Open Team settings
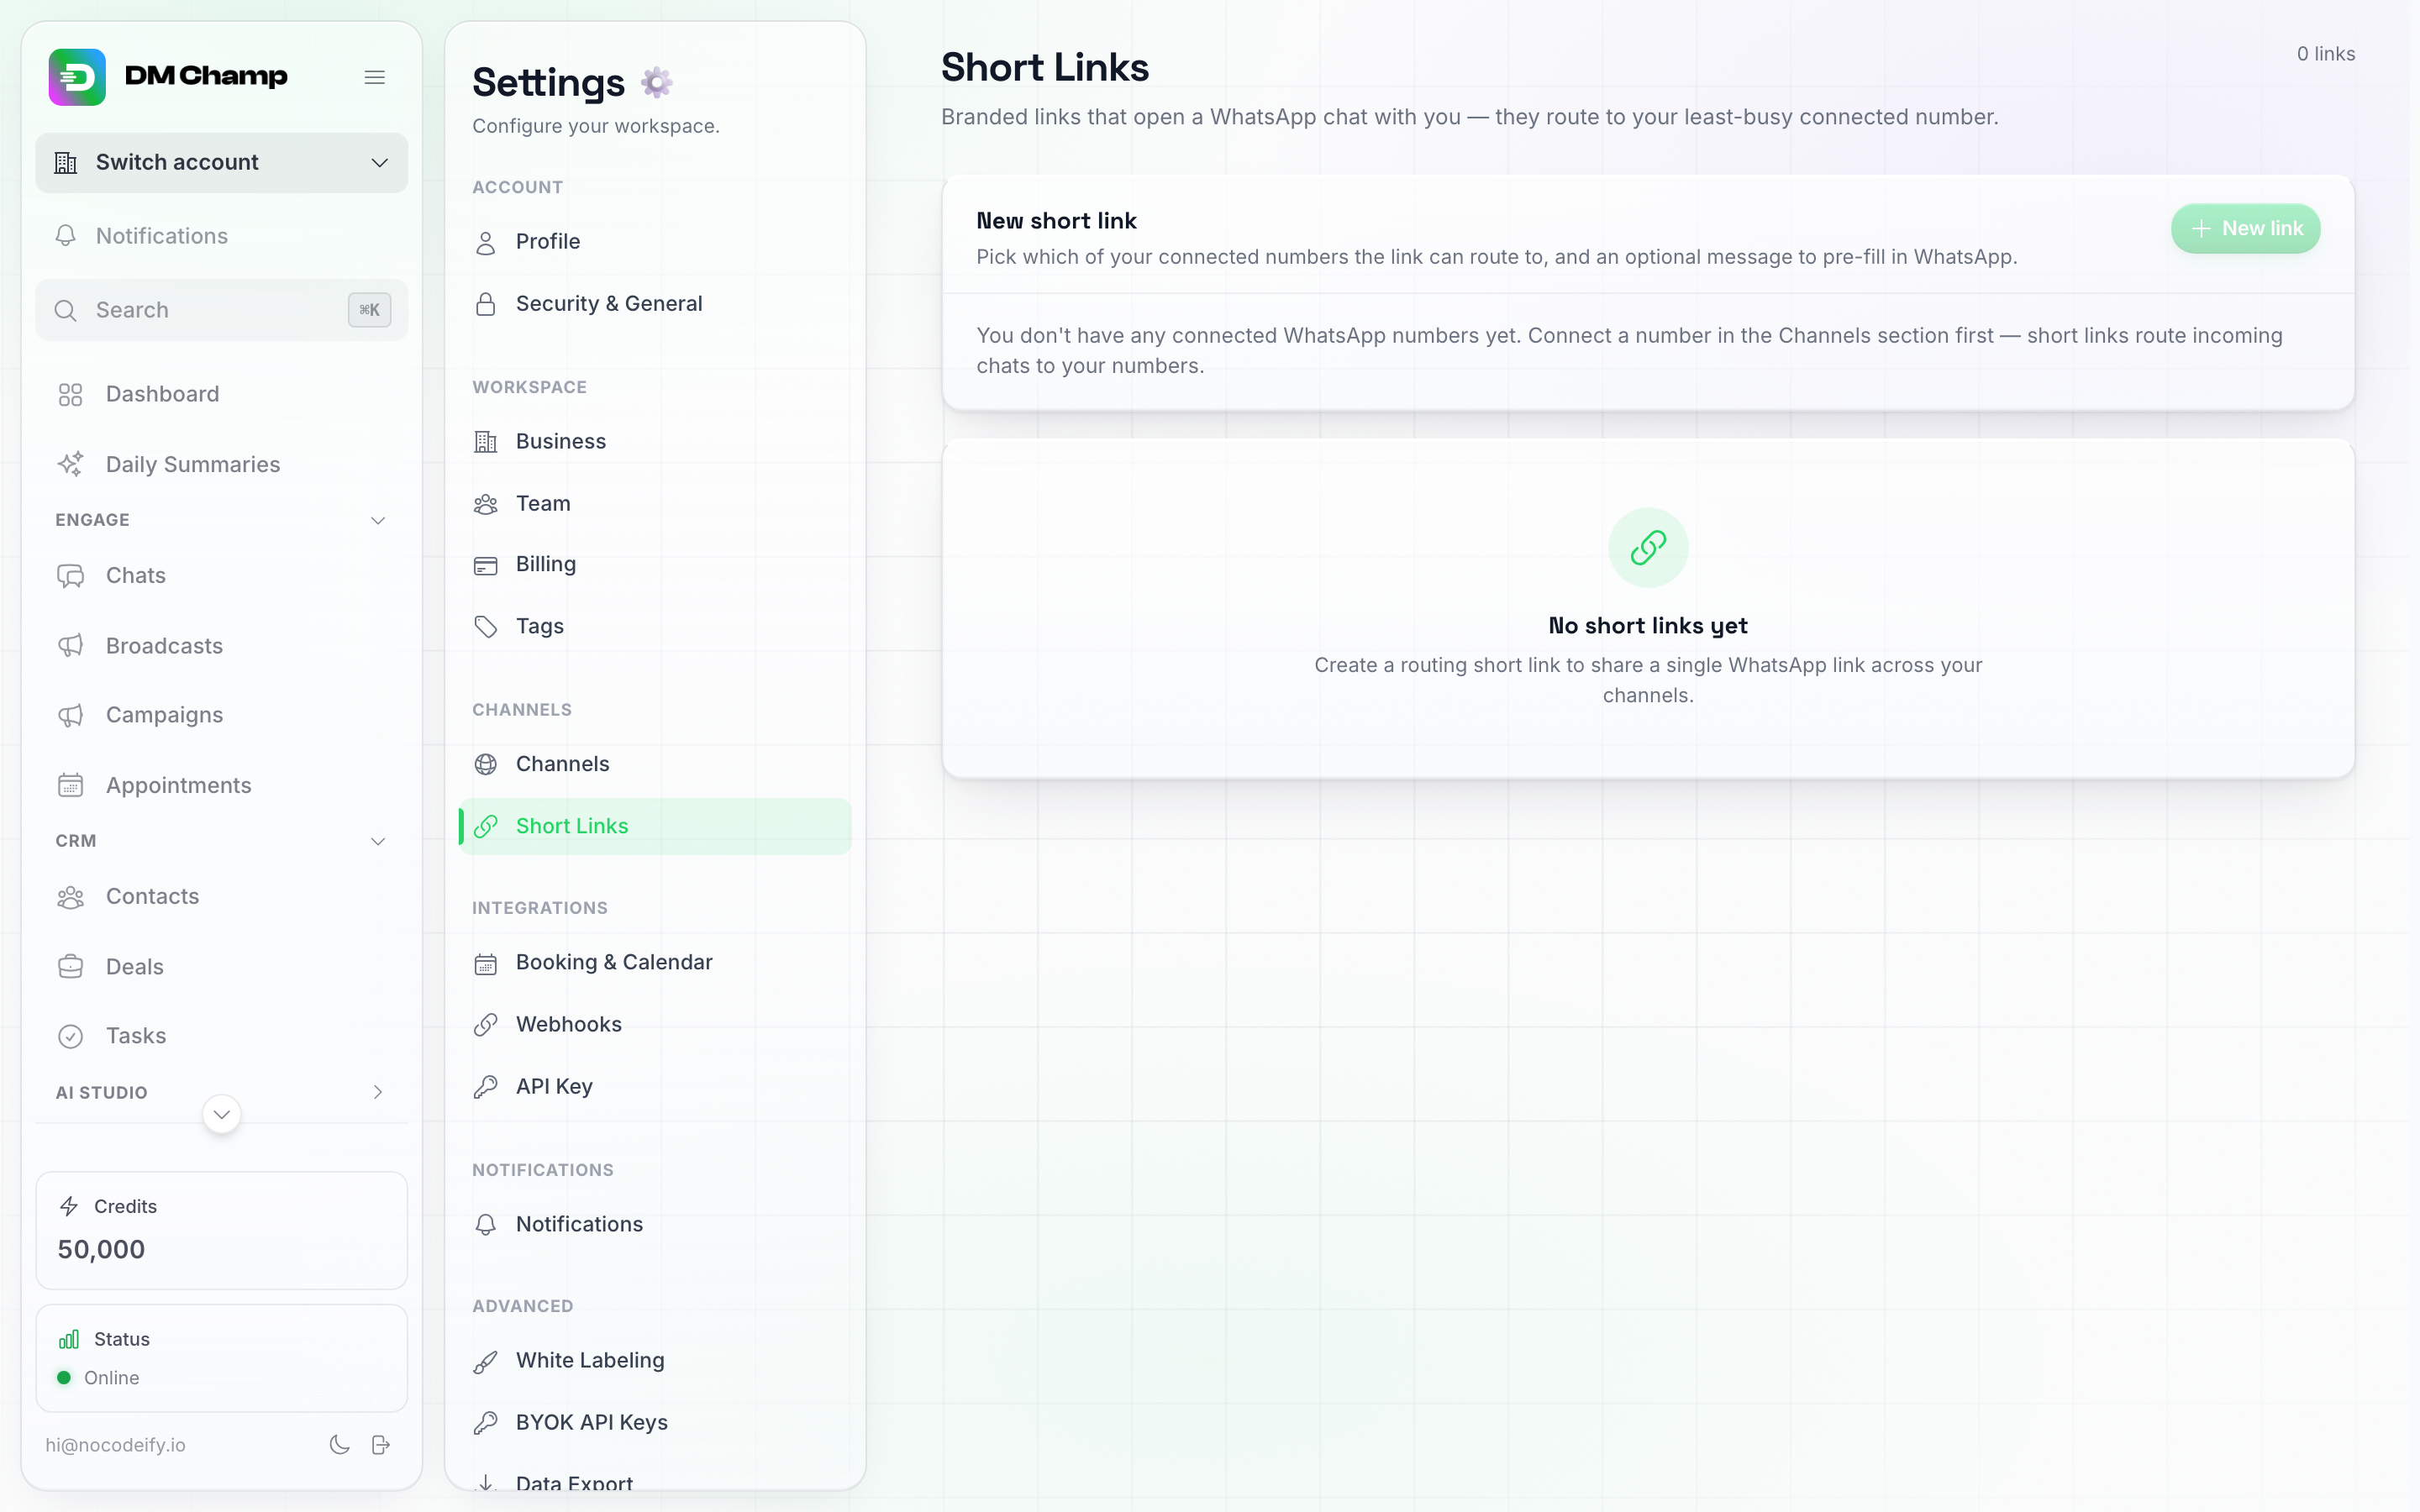The height and width of the screenshot is (1512, 2420). click(x=655, y=504)
